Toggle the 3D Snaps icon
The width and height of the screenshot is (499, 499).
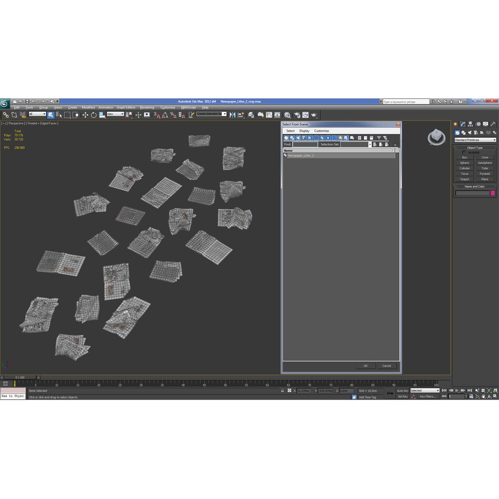(x=157, y=115)
